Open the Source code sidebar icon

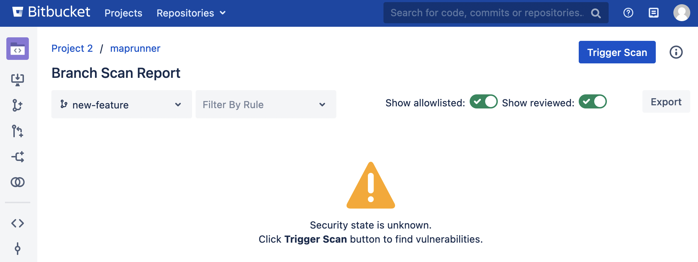(18, 223)
